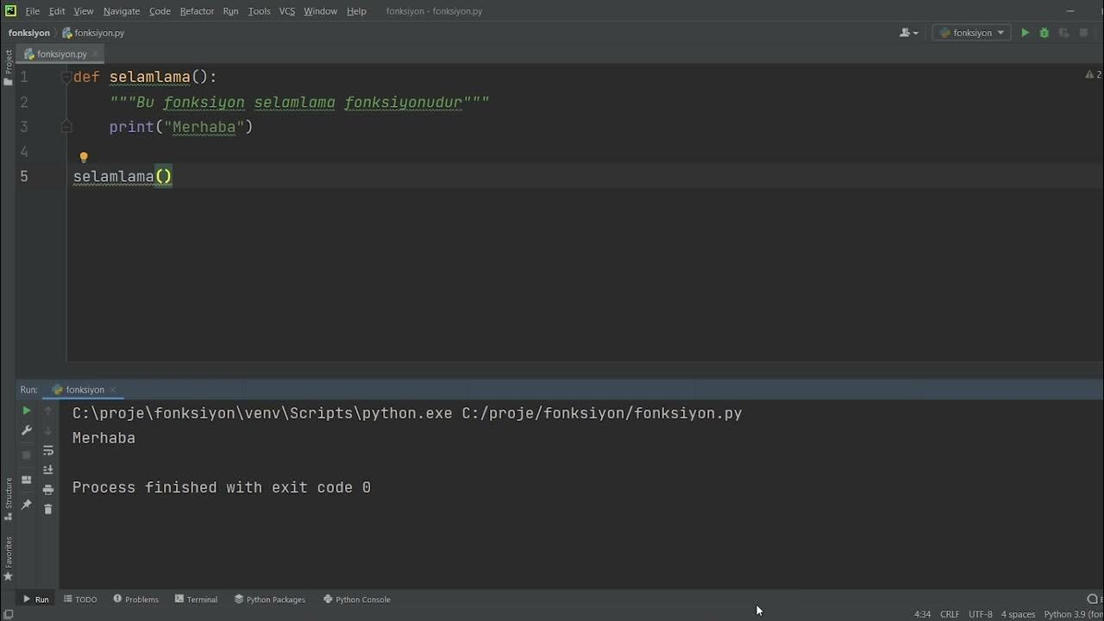The height and width of the screenshot is (621, 1104).
Task: Collapse the def selamlama code fold arrow
Action: [x=66, y=78]
